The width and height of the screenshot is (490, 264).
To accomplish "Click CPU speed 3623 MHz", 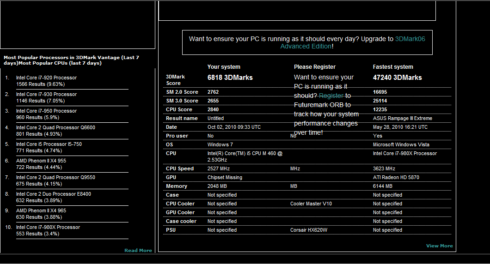I will pos(384,168).
